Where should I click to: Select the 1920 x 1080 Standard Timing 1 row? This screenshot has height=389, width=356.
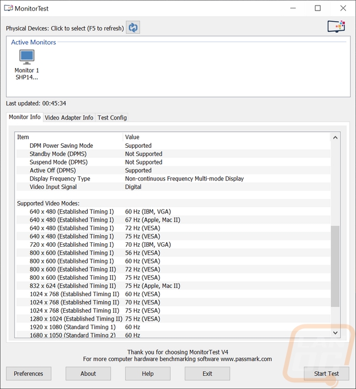tap(174, 327)
